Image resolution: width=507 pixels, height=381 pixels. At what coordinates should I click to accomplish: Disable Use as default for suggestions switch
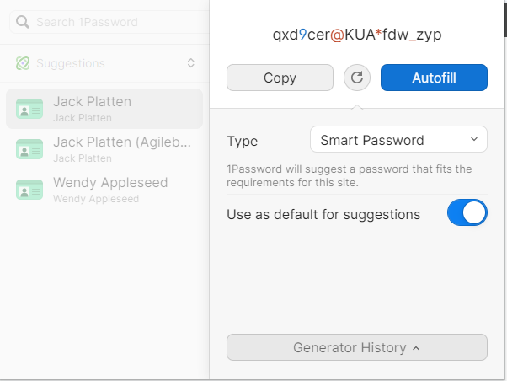tap(467, 213)
